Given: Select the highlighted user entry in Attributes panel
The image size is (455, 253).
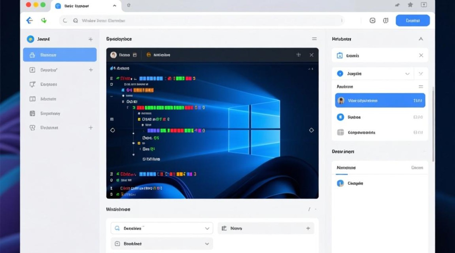Looking at the screenshot, I should pyautogui.click(x=380, y=100).
